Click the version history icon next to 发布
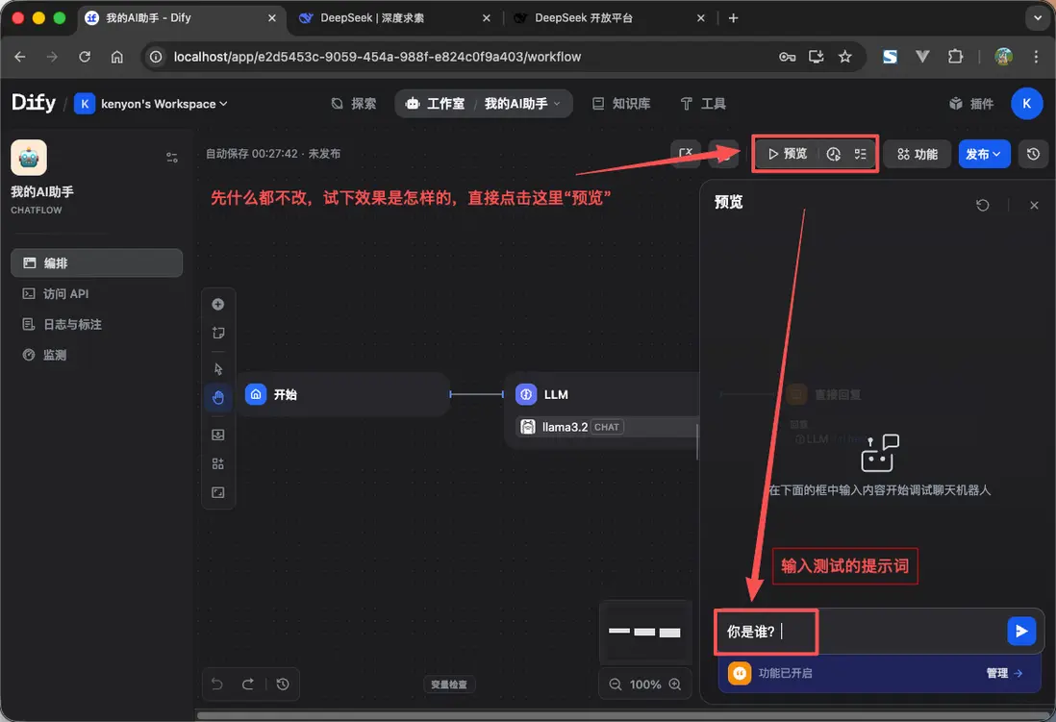The width and height of the screenshot is (1056, 722). [1033, 153]
